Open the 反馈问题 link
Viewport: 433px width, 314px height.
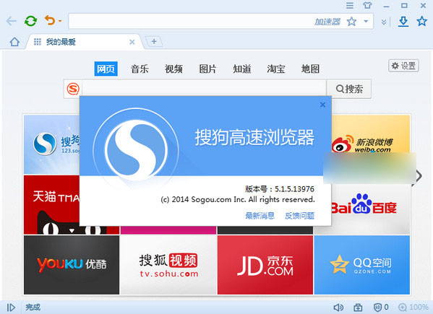[299, 216]
